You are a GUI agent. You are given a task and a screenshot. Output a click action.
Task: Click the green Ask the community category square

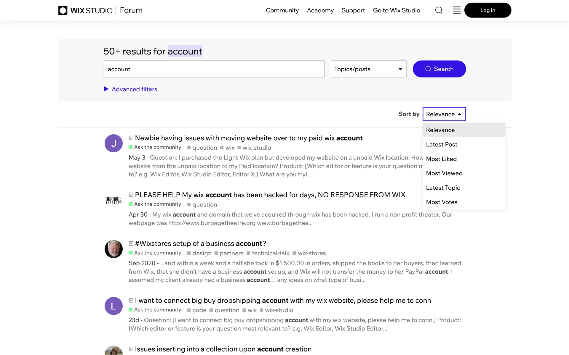pos(131,147)
